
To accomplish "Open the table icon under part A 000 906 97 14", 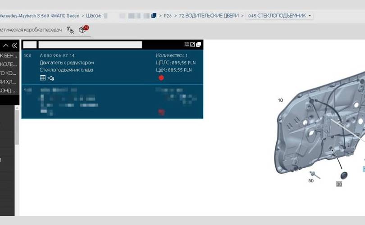I will 43,78.
